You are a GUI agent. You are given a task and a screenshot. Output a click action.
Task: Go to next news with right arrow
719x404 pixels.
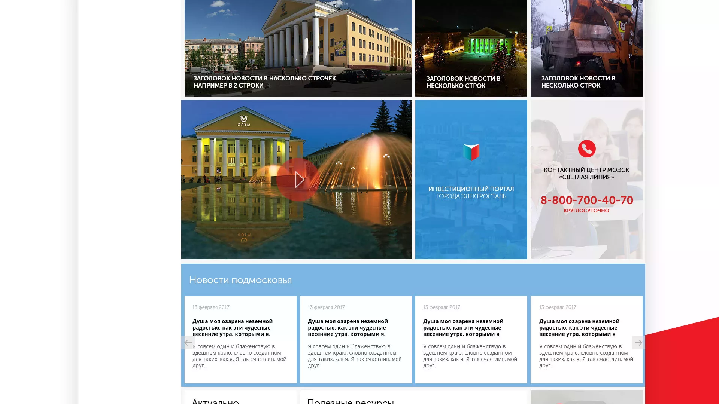(x=638, y=343)
